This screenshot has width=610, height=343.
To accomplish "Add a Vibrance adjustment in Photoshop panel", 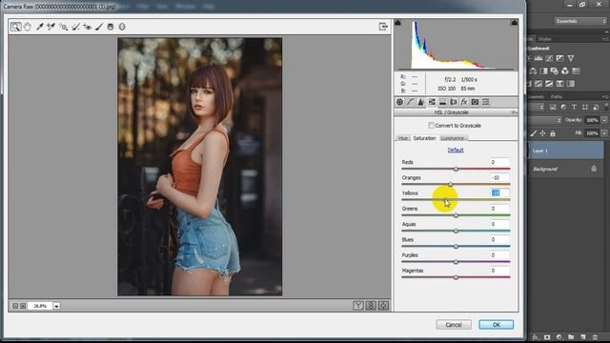I will pos(571,58).
